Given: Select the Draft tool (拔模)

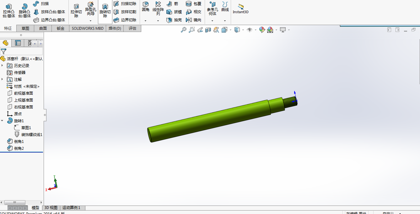Looking at the screenshot, I should 174,12.
